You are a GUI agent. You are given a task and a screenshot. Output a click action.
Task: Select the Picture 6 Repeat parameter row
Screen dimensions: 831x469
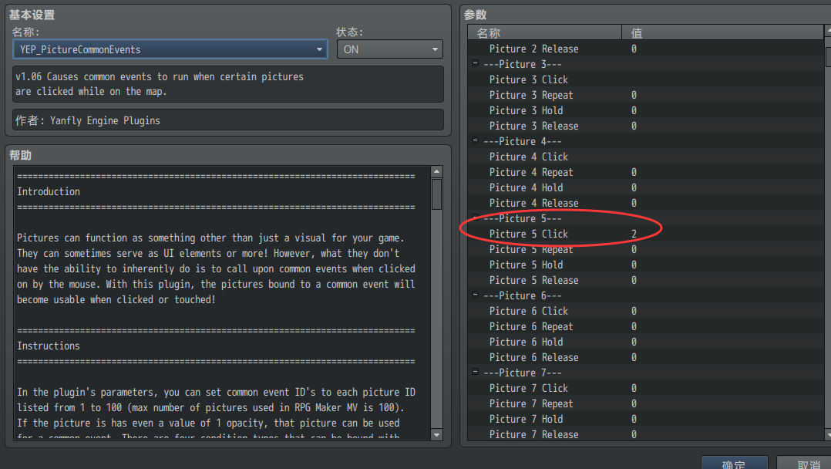pos(645,326)
